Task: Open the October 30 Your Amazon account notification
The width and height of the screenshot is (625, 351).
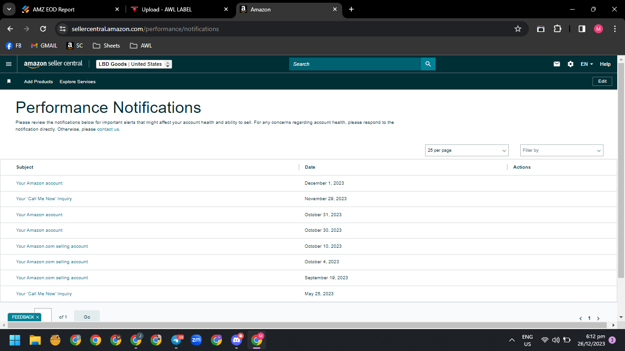Action: tap(39, 230)
